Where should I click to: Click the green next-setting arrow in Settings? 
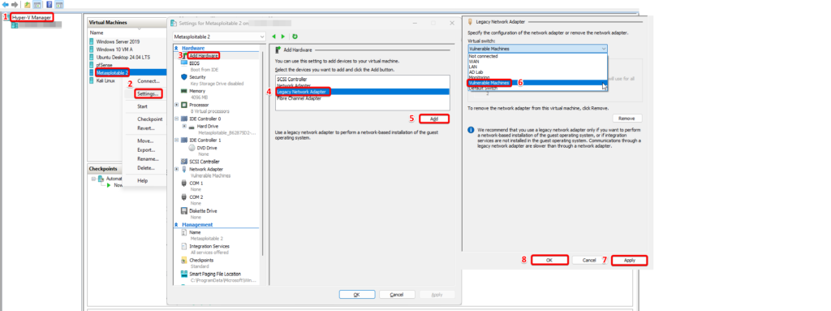pos(283,37)
